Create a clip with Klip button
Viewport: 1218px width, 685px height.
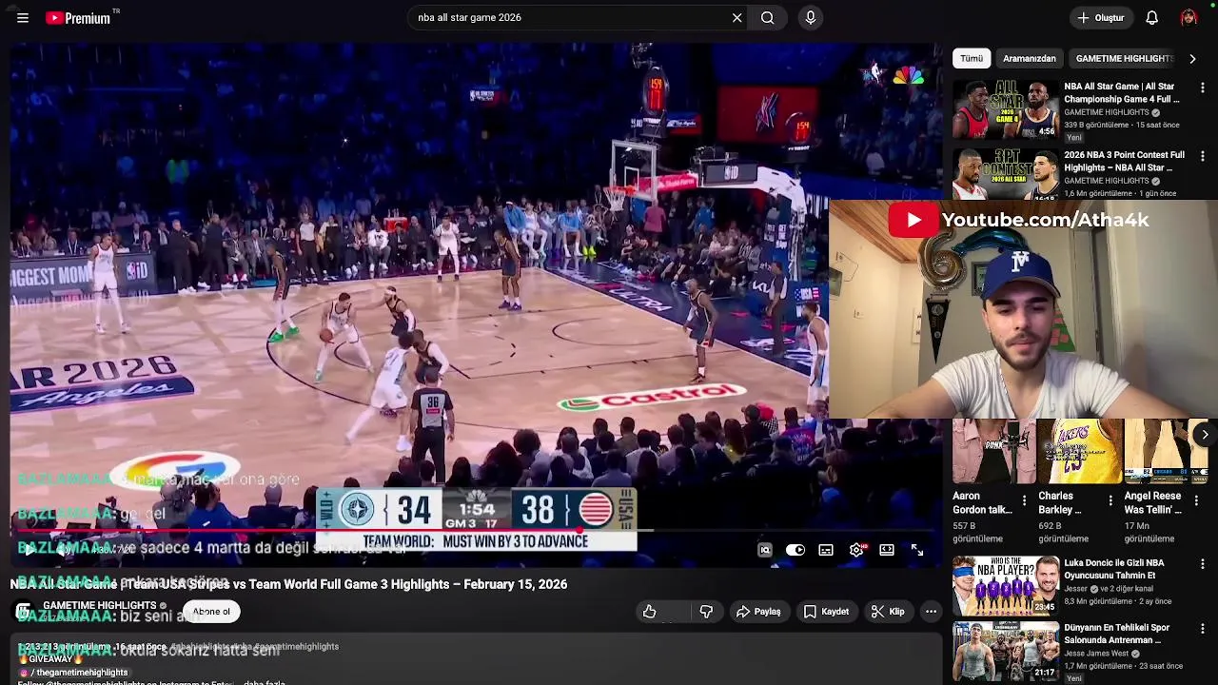point(888,612)
